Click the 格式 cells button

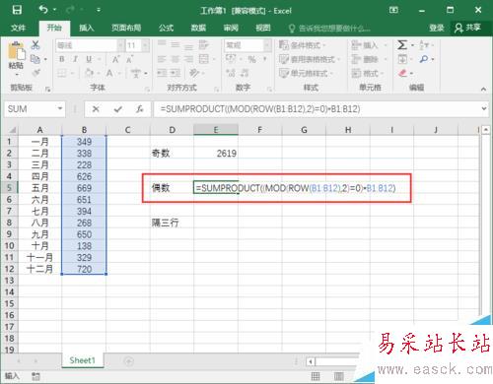pos(366,73)
